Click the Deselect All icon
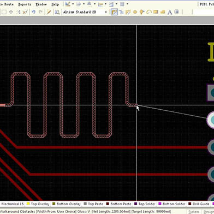 point(18,12)
